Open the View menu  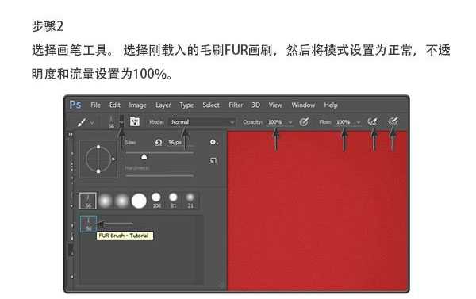[x=275, y=105]
